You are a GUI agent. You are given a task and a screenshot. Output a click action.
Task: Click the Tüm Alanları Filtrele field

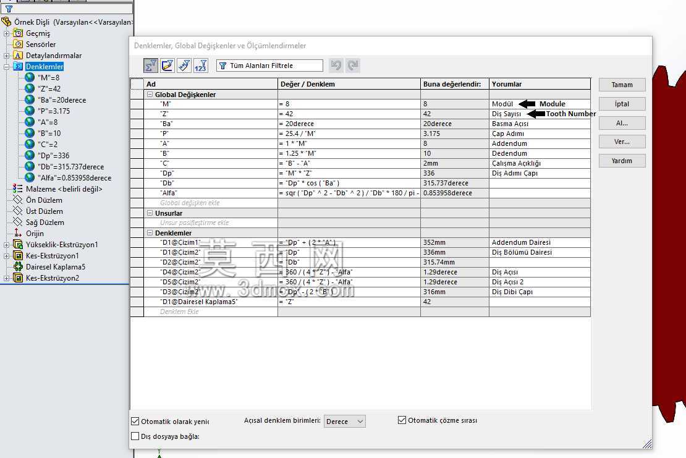pos(269,66)
